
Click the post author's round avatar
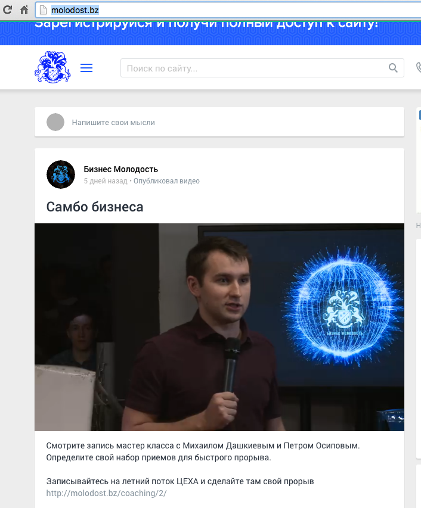[x=61, y=174]
